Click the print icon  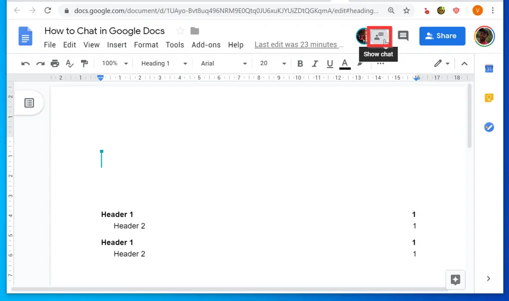55,63
